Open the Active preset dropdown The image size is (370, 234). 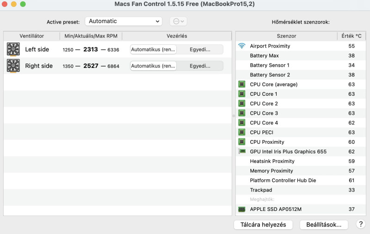123,21
